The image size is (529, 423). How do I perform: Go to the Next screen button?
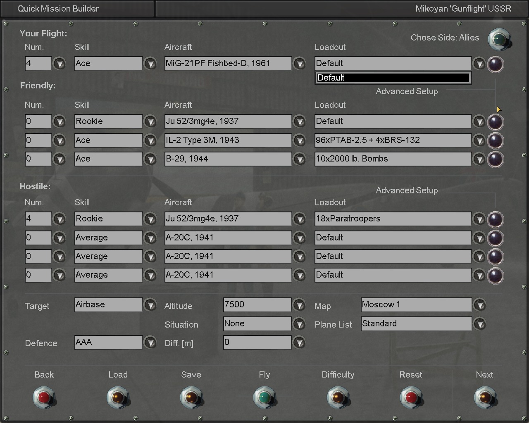pyautogui.click(x=485, y=397)
